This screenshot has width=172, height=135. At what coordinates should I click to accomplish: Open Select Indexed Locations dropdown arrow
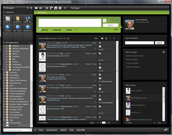[31, 130]
